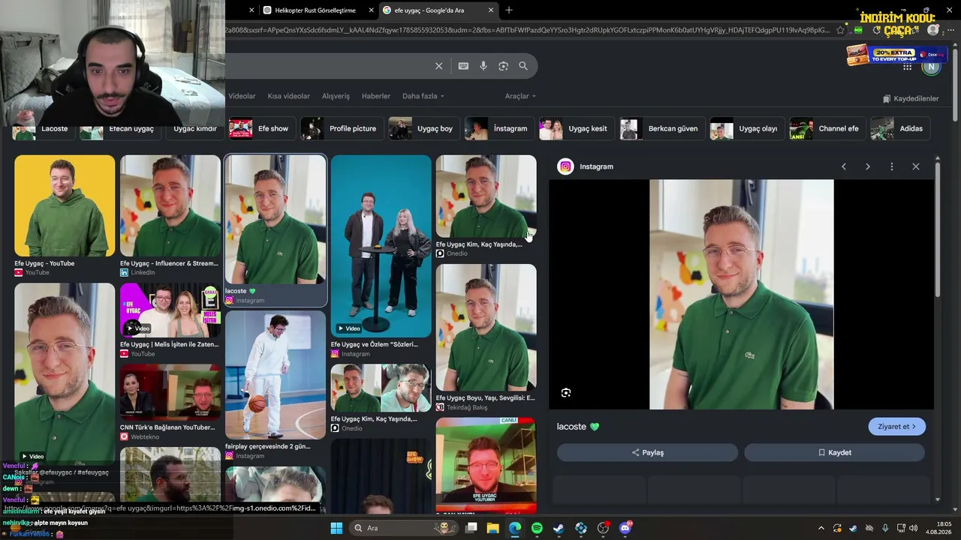This screenshot has width=961, height=540.
Task: Open Kaydedilenler saved items
Action: (911, 99)
